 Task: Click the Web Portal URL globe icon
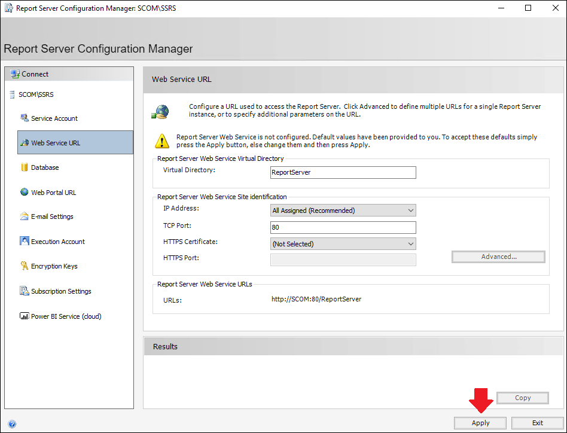25,192
